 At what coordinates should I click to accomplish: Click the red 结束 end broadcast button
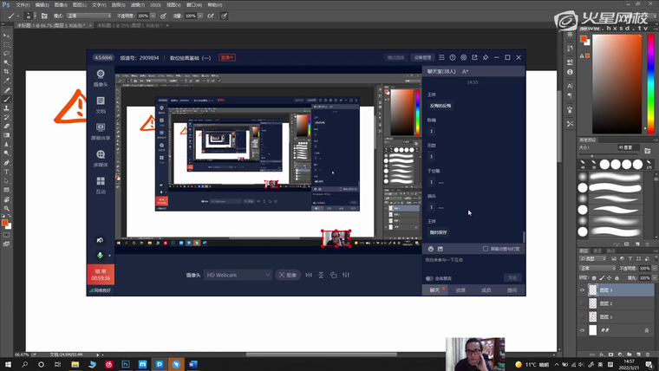101,274
